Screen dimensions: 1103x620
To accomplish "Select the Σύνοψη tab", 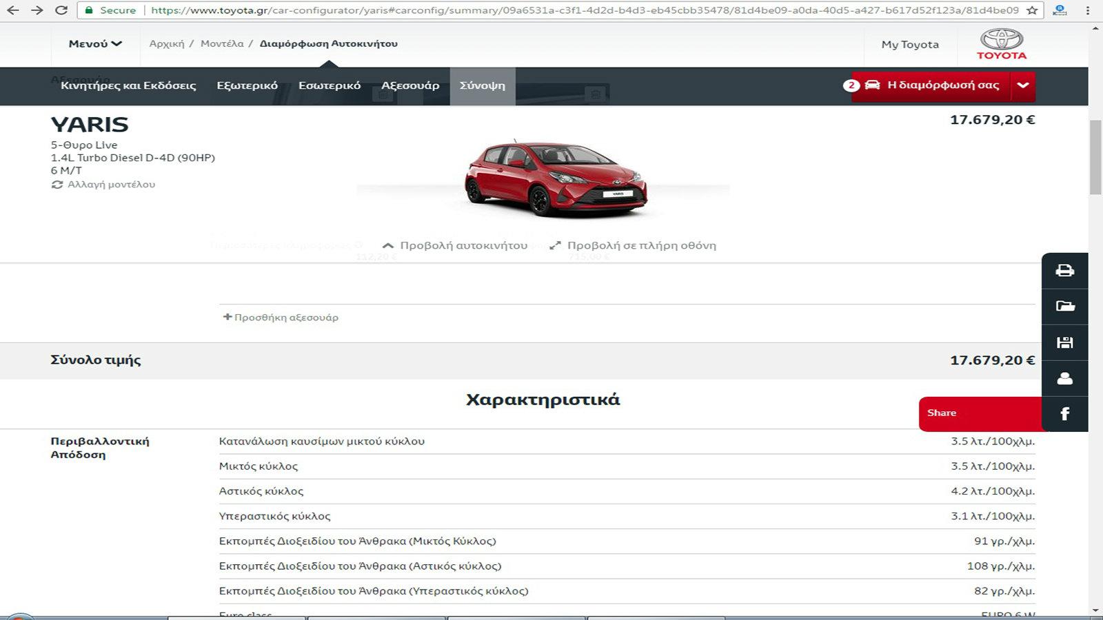I will click(483, 85).
